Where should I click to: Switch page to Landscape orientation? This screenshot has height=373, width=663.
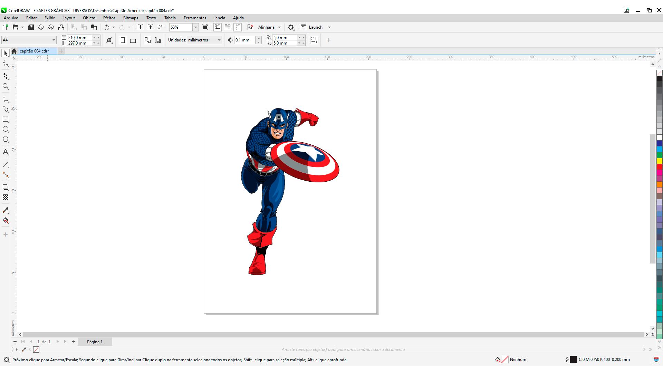tap(133, 40)
